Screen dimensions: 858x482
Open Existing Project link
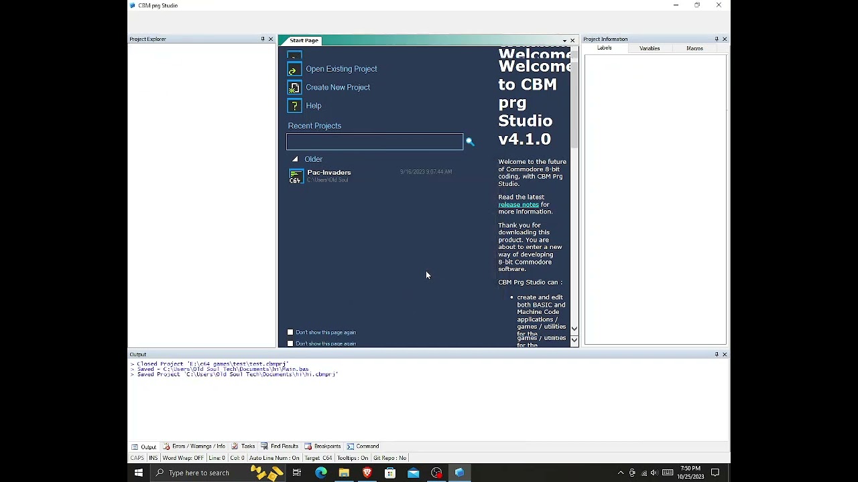tap(341, 69)
